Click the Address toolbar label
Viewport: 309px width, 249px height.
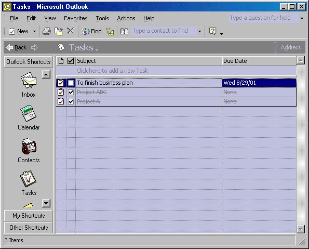coord(291,47)
